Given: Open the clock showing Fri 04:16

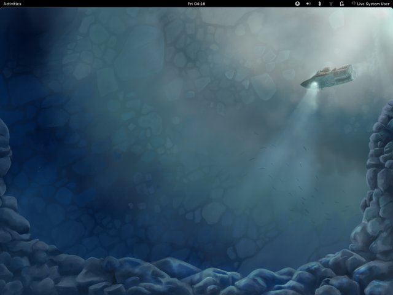Looking at the screenshot, I should click(x=196, y=4).
